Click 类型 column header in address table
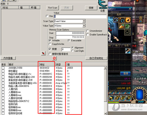The height and width of the screenshot is (115, 147). pos(61,64)
